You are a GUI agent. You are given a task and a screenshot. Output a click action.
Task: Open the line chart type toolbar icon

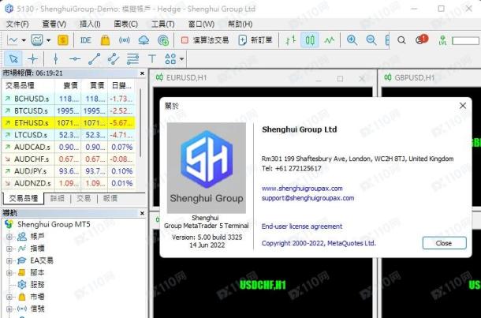[x=13, y=40]
